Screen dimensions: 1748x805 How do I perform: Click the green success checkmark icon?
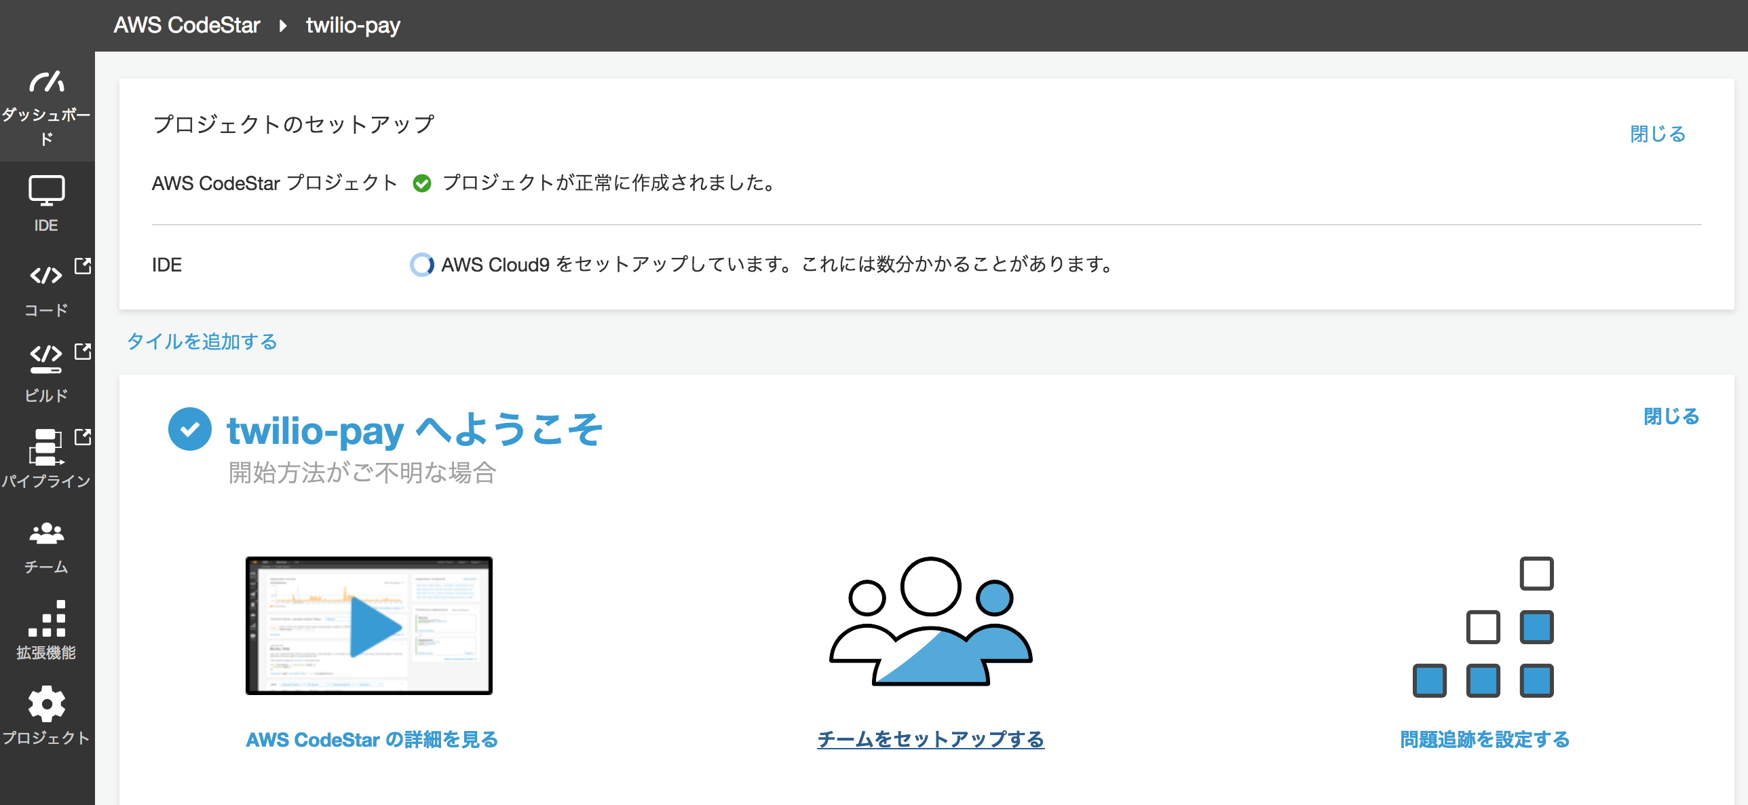pos(422,183)
